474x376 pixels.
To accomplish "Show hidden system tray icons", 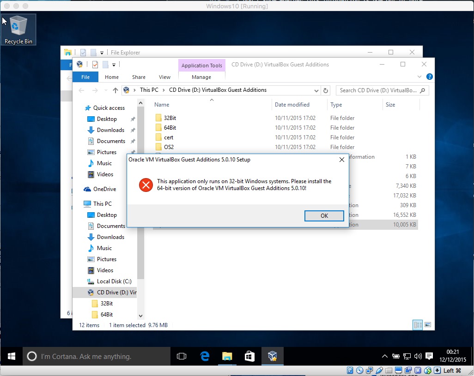I will pyautogui.click(x=384, y=356).
